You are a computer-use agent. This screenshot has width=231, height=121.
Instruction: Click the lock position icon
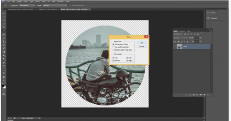[184, 42]
